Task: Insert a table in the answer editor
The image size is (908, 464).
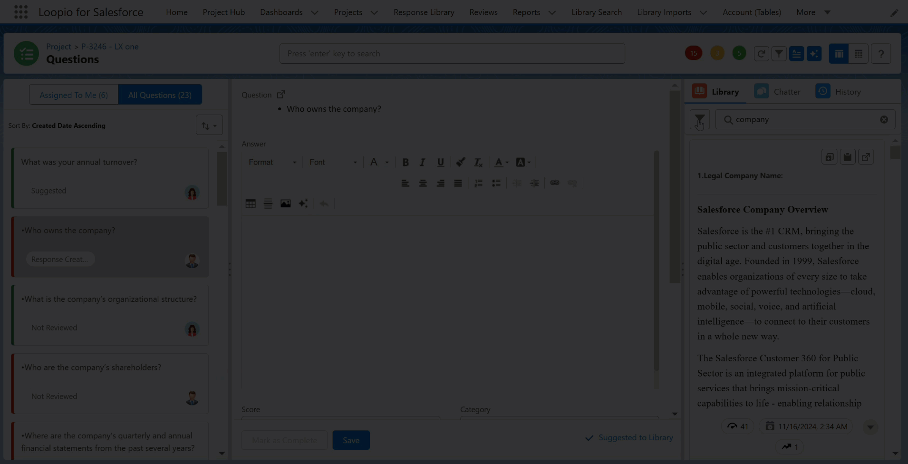Action: (x=251, y=204)
